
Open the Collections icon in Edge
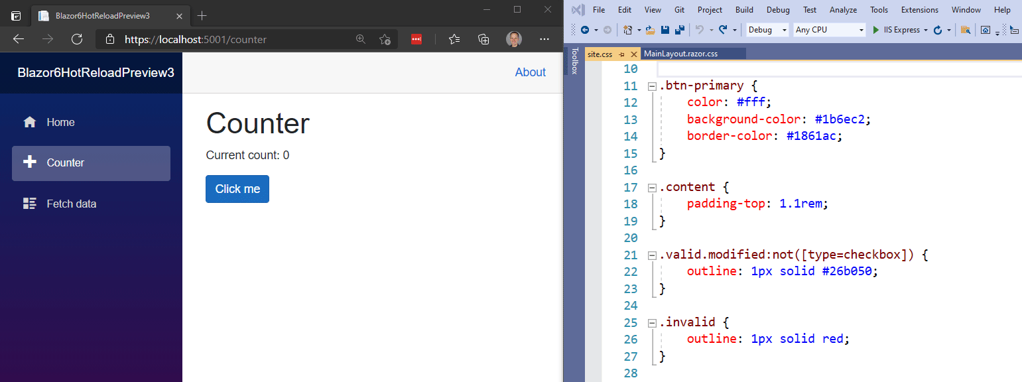[x=484, y=40]
